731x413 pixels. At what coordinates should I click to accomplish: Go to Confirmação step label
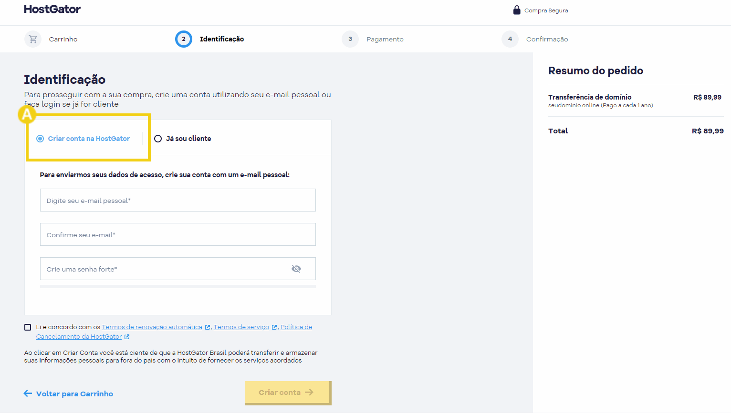547,39
